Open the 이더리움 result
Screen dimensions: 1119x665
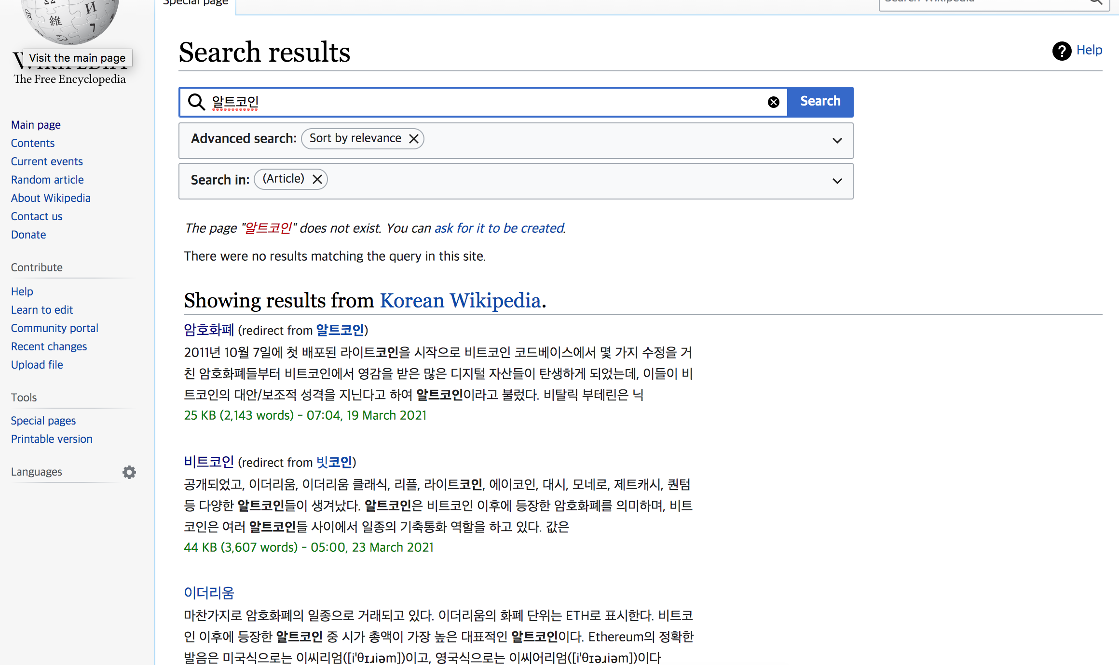tap(209, 593)
